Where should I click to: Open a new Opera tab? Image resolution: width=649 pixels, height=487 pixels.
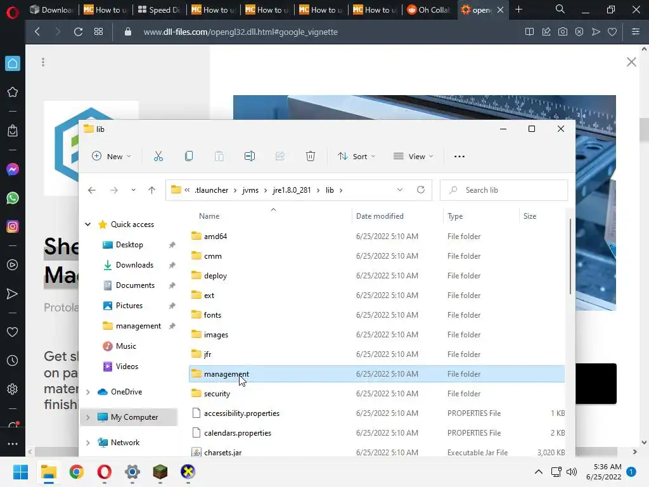click(518, 9)
